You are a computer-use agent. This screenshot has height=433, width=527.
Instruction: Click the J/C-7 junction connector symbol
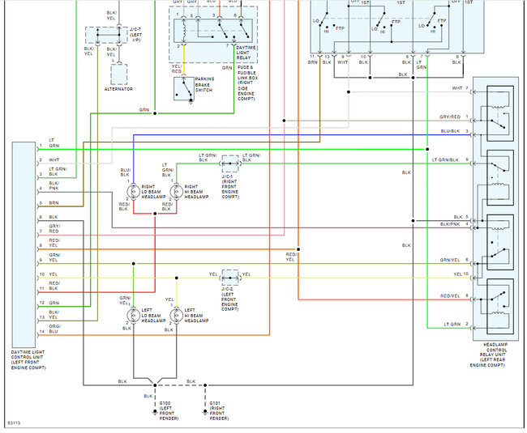(106, 35)
